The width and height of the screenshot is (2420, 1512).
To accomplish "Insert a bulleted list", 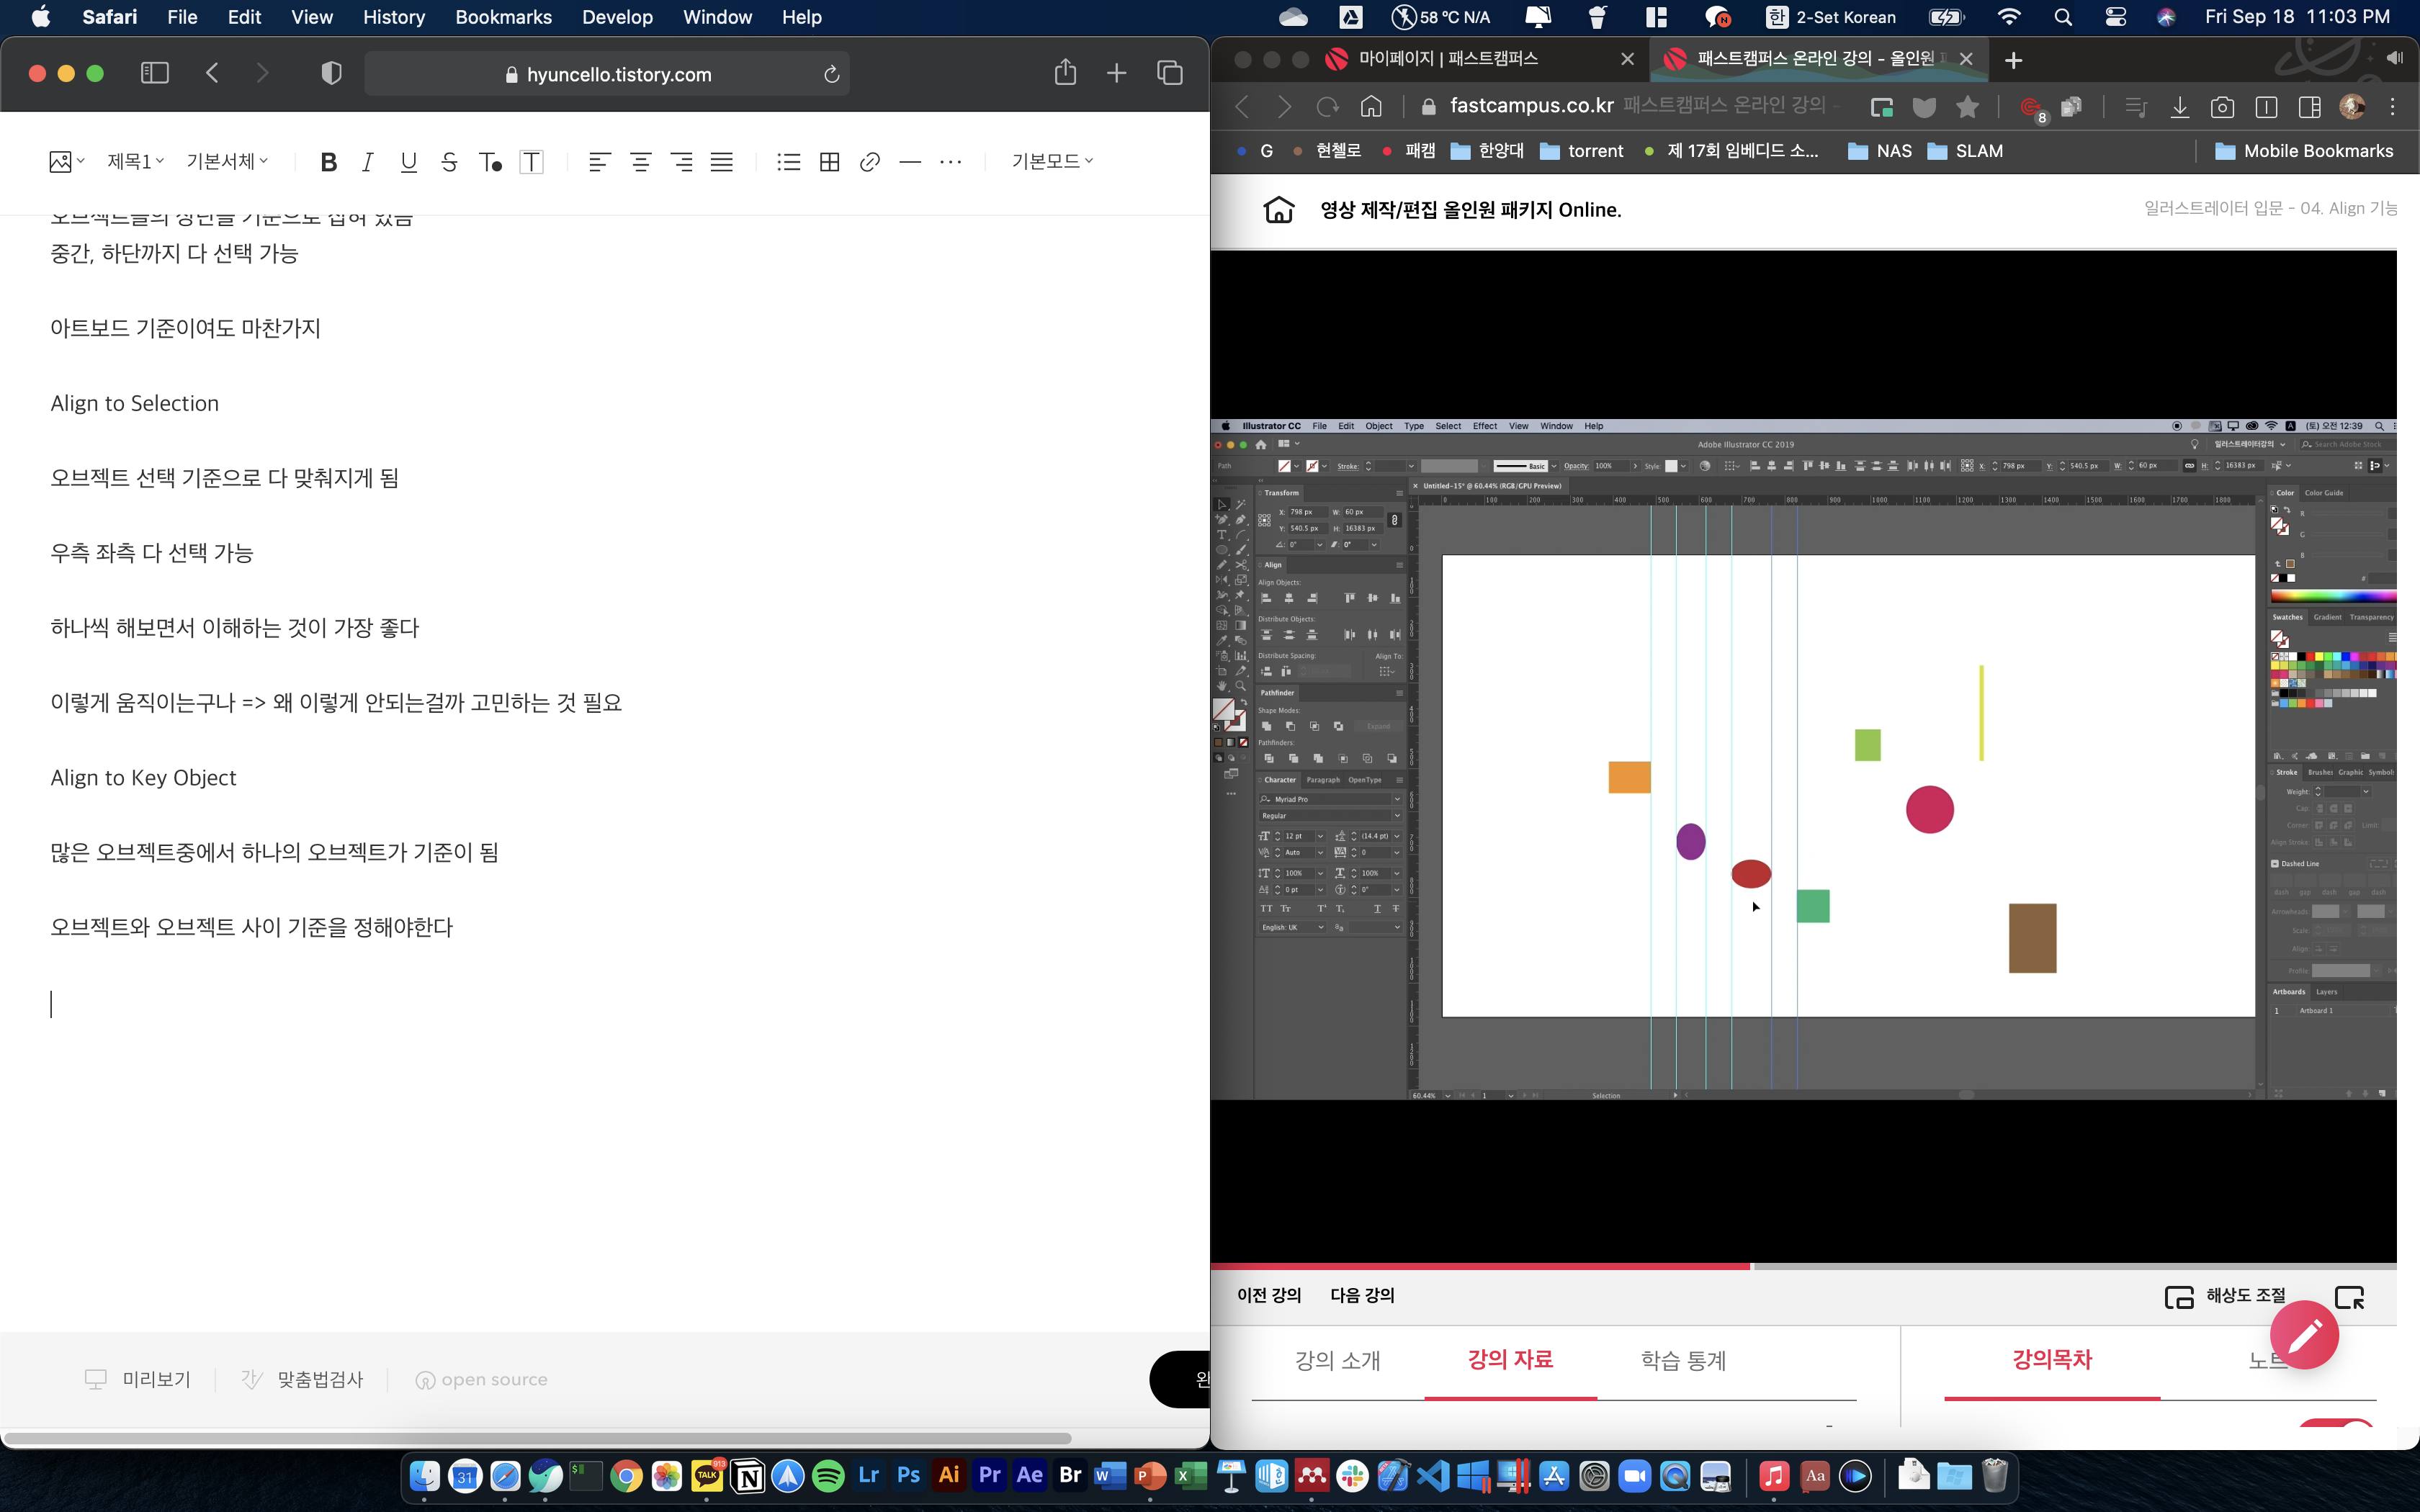I will [x=788, y=162].
